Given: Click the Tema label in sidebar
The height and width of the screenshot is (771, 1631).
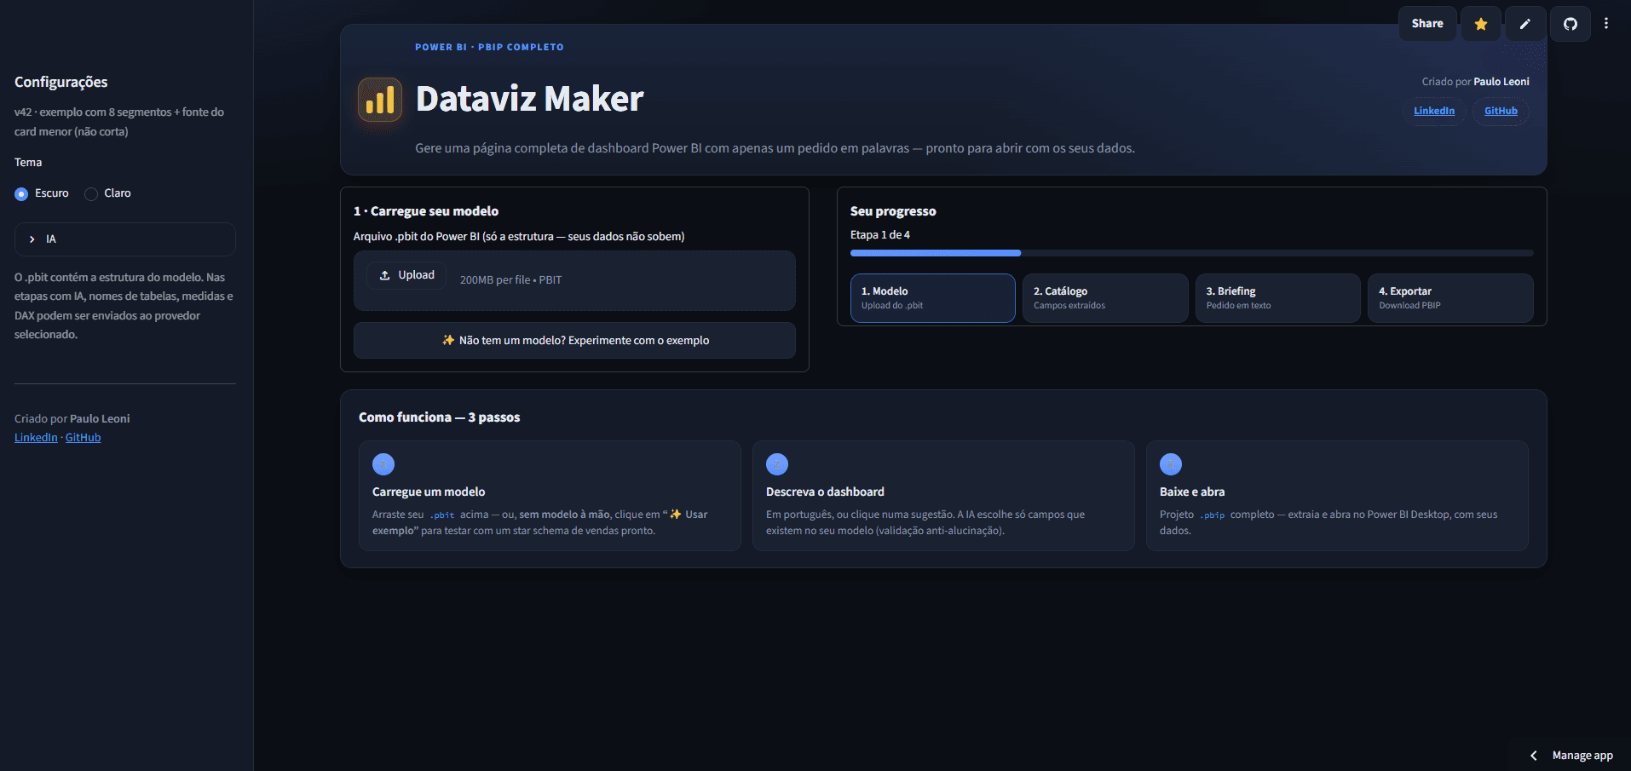Looking at the screenshot, I should [28, 163].
